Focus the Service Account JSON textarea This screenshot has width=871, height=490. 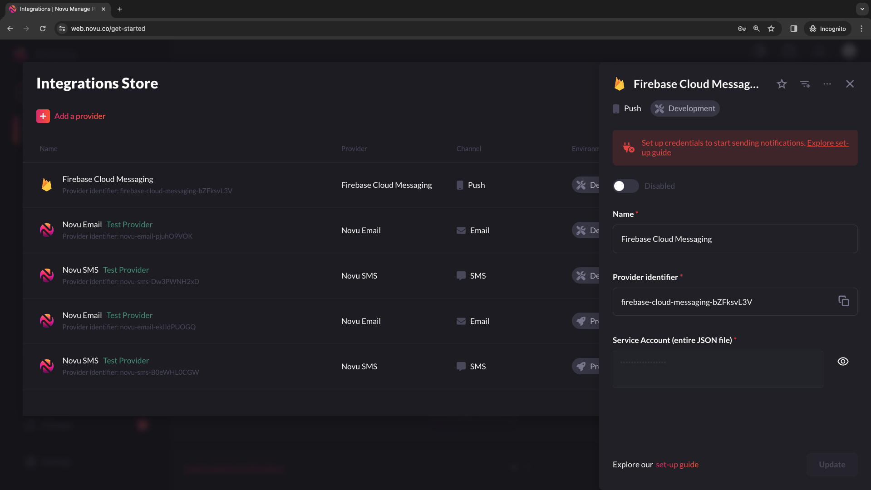(x=718, y=369)
